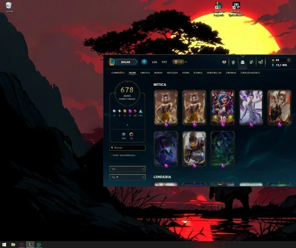296x248 pixels.
Task: Open the FINALIZADORES tab
Action: [250, 73]
